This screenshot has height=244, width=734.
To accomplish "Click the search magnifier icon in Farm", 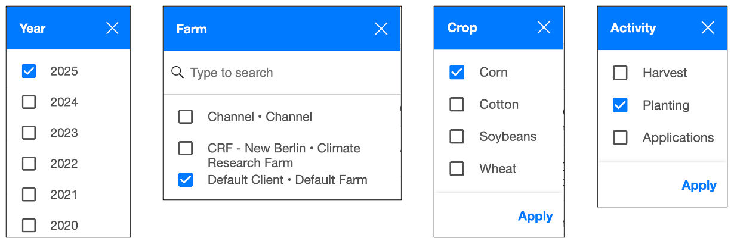I will point(177,73).
